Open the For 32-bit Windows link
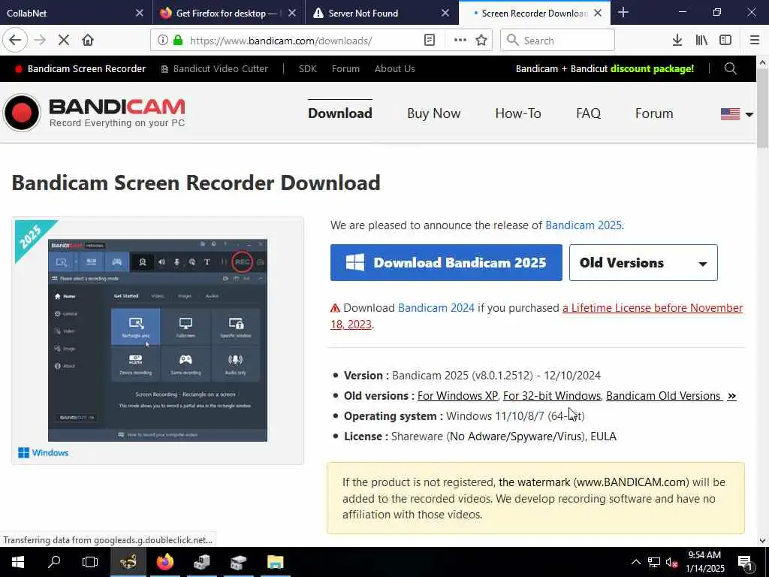Viewport: 769px width, 577px height. pyautogui.click(x=552, y=395)
